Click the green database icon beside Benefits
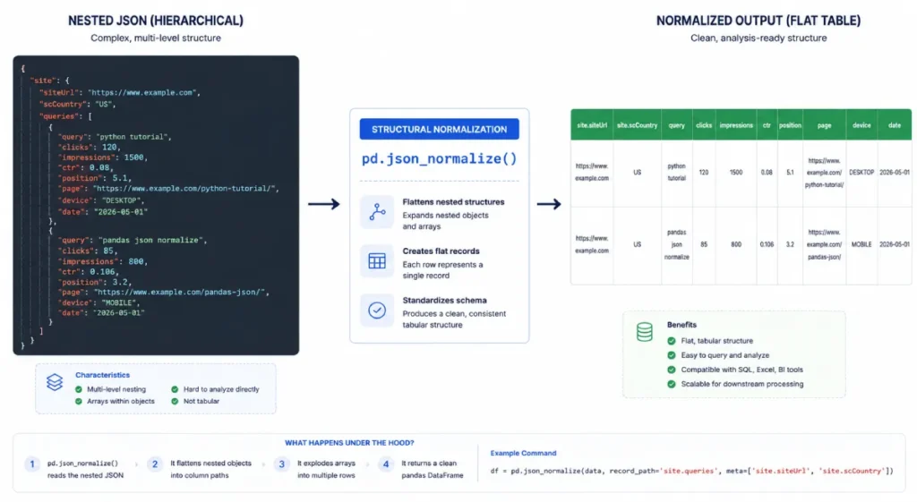 point(645,332)
